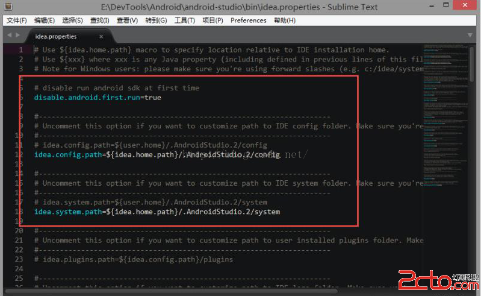This screenshot has width=481, height=296.
Task: Click the '# Use ${xxx} where xxx' comment line
Action: click(x=229, y=59)
